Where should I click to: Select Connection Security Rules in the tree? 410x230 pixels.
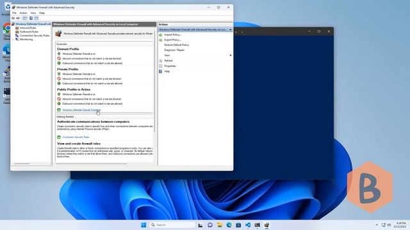(x=35, y=36)
